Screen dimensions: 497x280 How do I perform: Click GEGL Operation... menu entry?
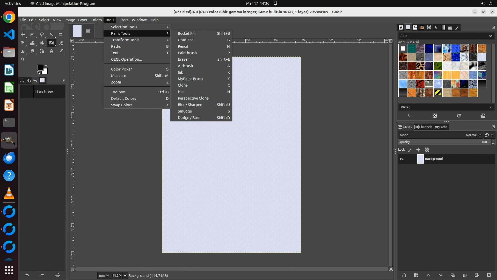(x=126, y=59)
